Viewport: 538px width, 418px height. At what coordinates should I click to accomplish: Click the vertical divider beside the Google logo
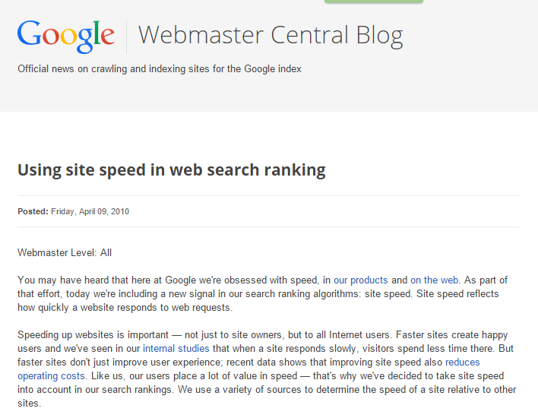pos(126,36)
